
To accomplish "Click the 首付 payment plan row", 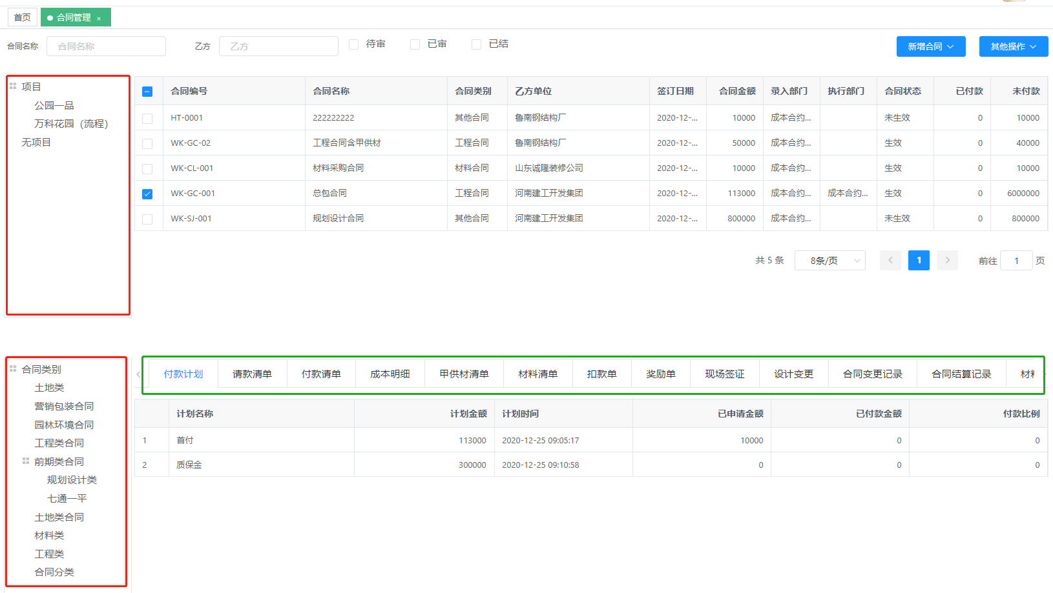I will pos(591,440).
